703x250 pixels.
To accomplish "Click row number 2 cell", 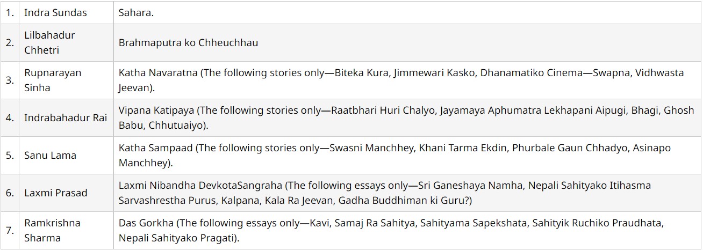I will [10, 42].
